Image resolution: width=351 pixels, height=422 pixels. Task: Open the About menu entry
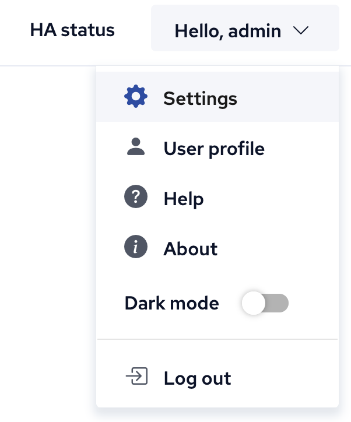tap(191, 249)
